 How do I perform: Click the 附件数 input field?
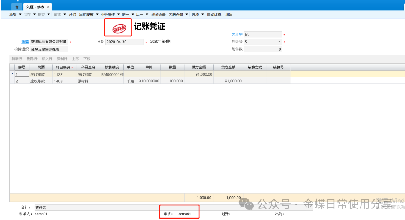tap(263, 49)
